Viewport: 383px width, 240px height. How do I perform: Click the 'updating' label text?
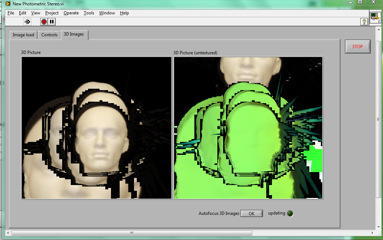pyautogui.click(x=277, y=213)
